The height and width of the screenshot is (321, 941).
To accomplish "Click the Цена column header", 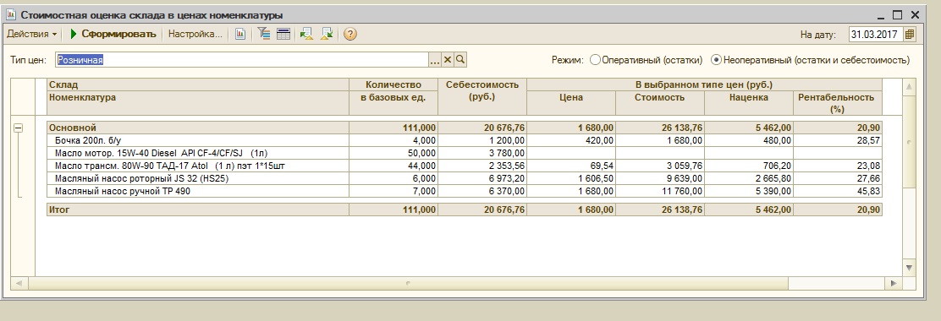I will click(570, 102).
